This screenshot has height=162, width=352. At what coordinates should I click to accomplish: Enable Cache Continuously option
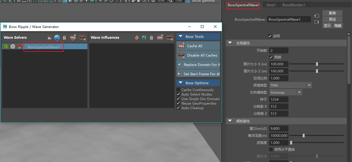[x=178, y=90]
